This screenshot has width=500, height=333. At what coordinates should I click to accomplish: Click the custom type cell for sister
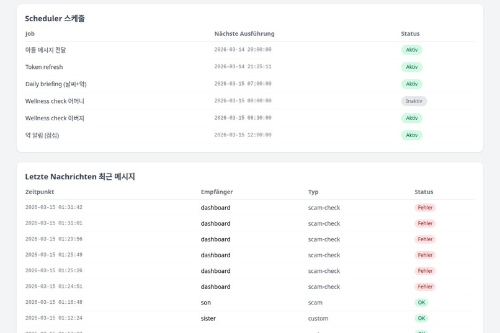click(x=318, y=318)
